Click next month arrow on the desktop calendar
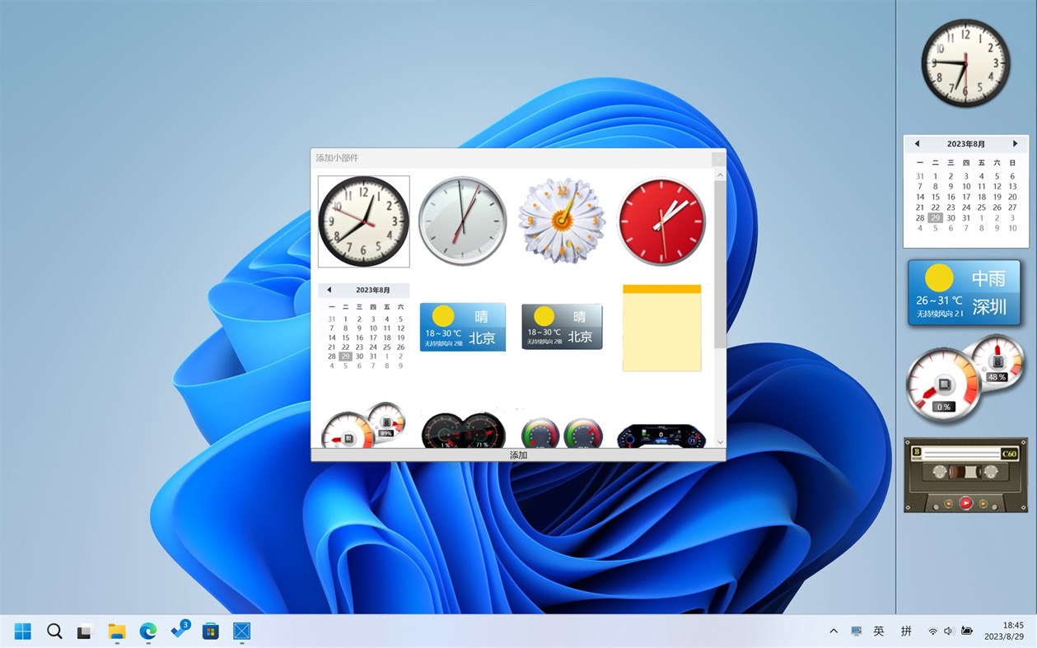The image size is (1037, 648). click(x=1016, y=144)
